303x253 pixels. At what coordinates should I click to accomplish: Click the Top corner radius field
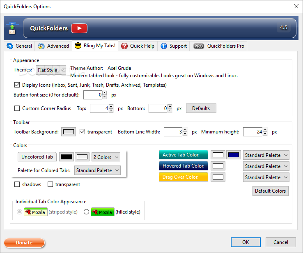(x=99, y=108)
